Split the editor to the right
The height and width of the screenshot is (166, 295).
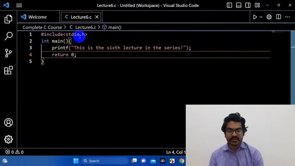(x=278, y=17)
